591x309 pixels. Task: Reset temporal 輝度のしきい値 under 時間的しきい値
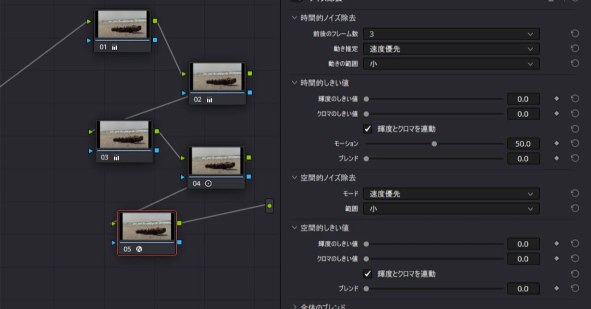point(575,99)
